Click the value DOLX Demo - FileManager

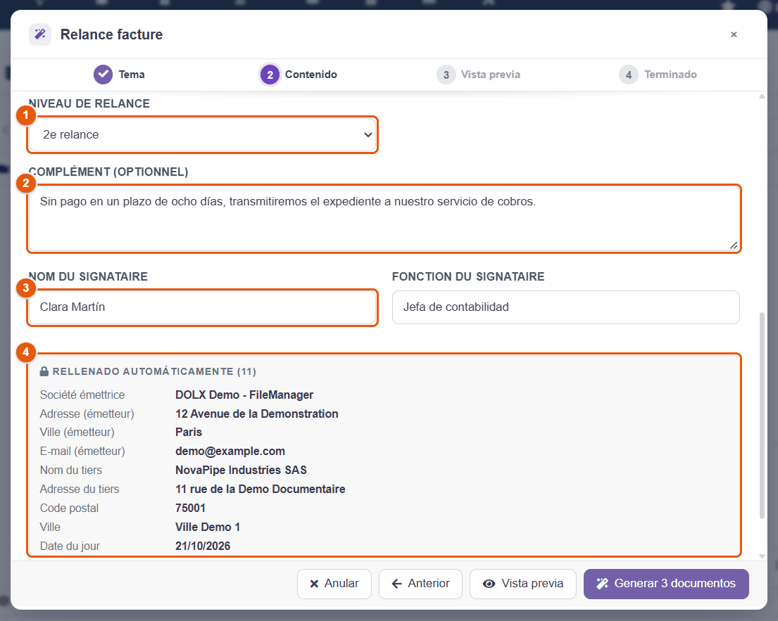(244, 395)
